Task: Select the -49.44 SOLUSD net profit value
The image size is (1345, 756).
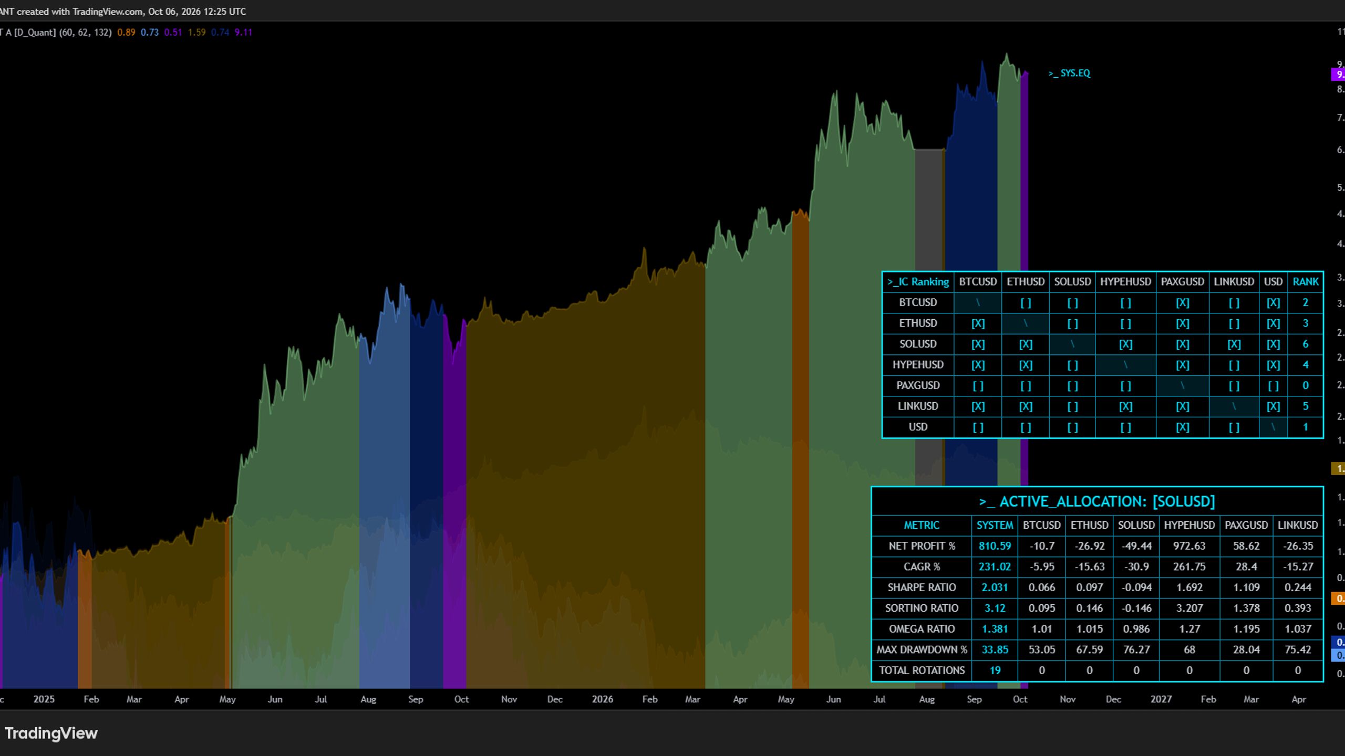Action: (x=1136, y=546)
